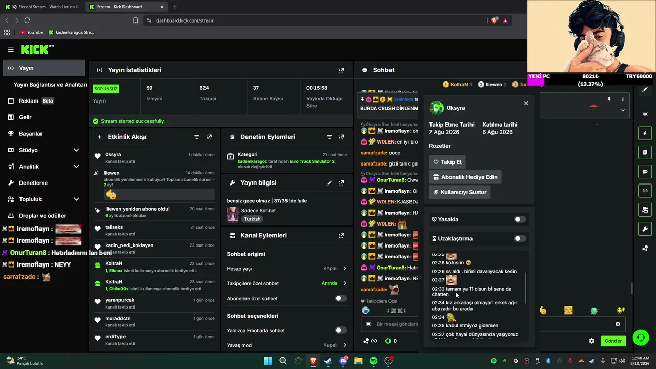The height and width of the screenshot is (369, 656).
Task: Click the Kullanıcıyı Sustur button
Action: (x=460, y=192)
